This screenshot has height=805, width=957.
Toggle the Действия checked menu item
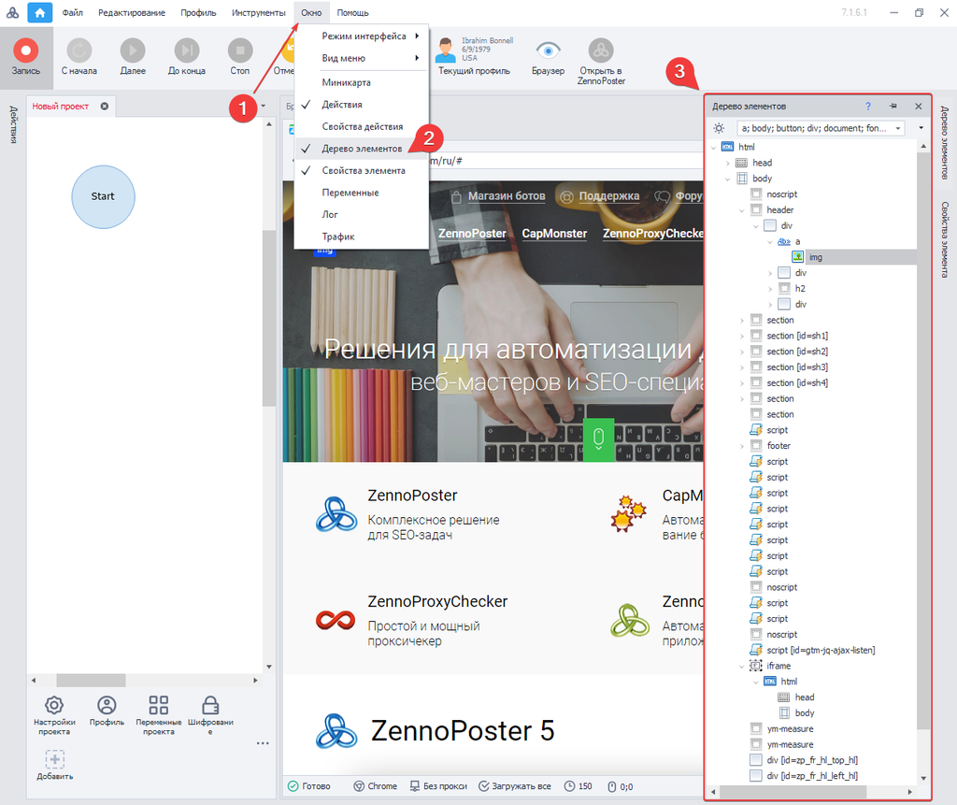click(342, 105)
